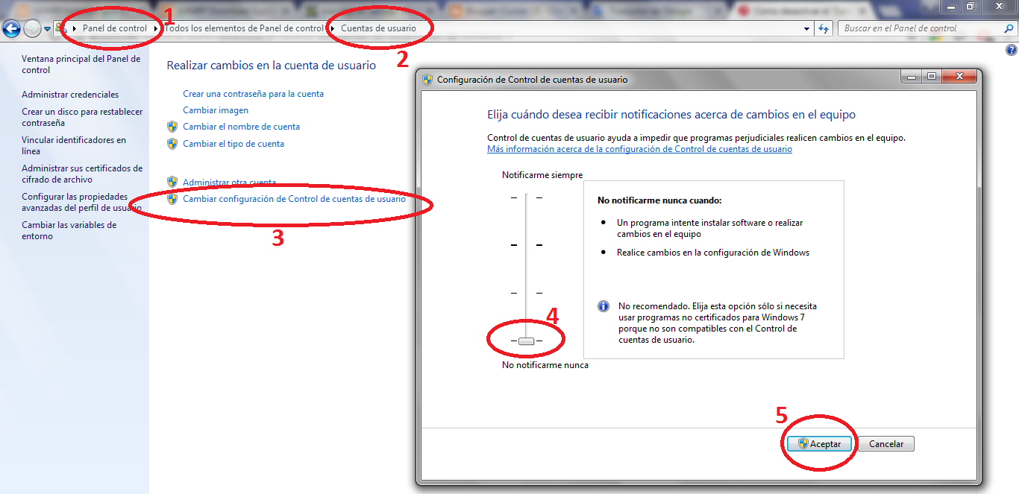Click the blue information icon beside 'No recomendado'
The height and width of the screenshot is (494, 1019).
603,306
